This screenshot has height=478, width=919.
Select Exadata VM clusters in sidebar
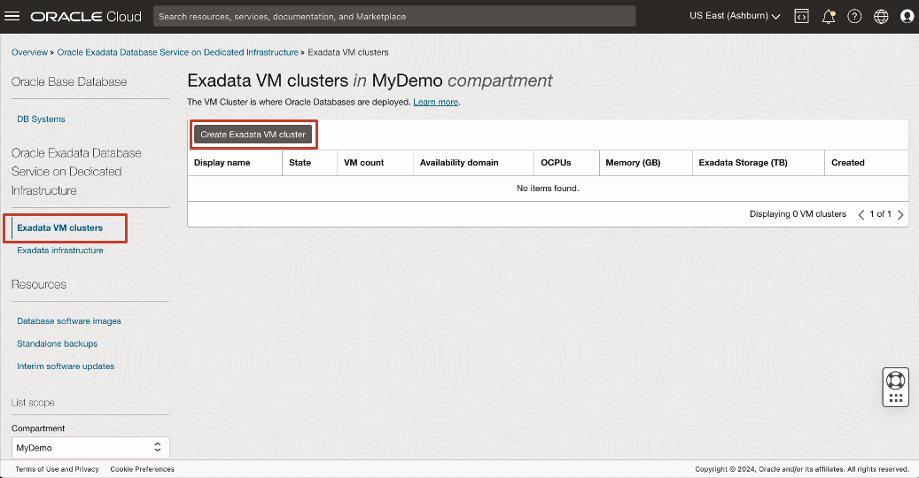click(59, 228)
